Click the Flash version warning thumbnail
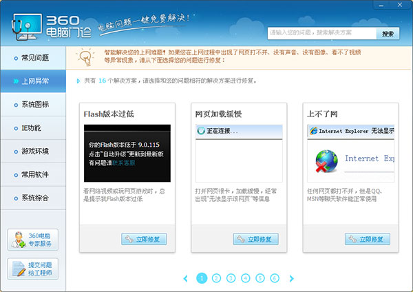413x292 pixels. click(x=127, y=154)
